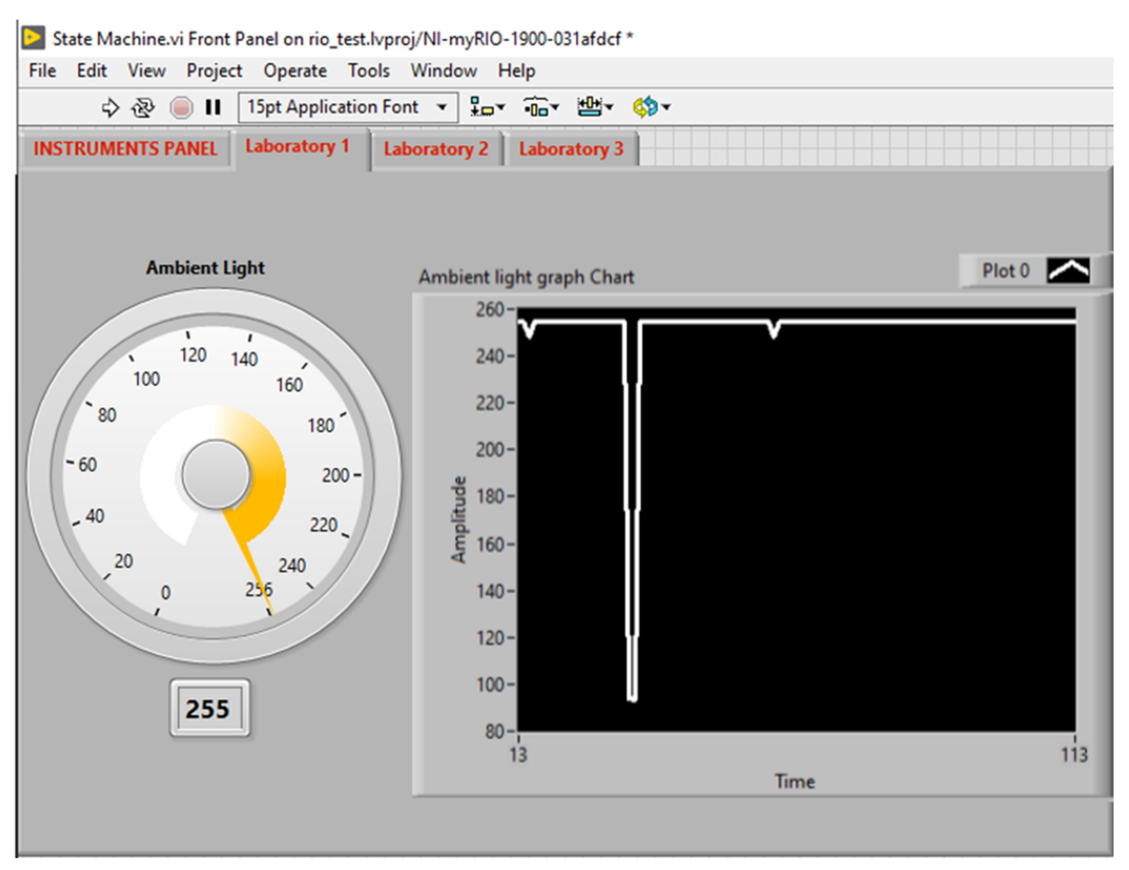Open the Align Objects tool
This screenshot has width=1129, height=870.
pos(482,107)
